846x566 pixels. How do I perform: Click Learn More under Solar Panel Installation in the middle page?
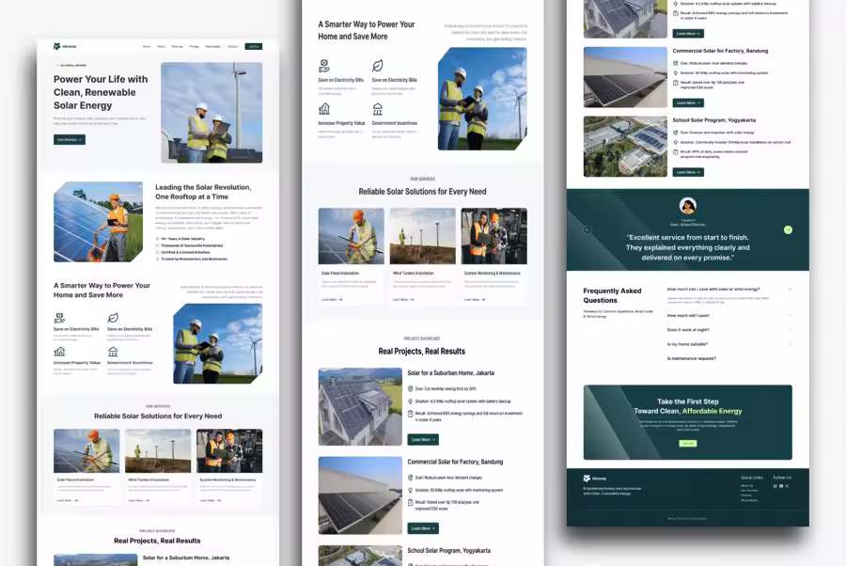332,300
